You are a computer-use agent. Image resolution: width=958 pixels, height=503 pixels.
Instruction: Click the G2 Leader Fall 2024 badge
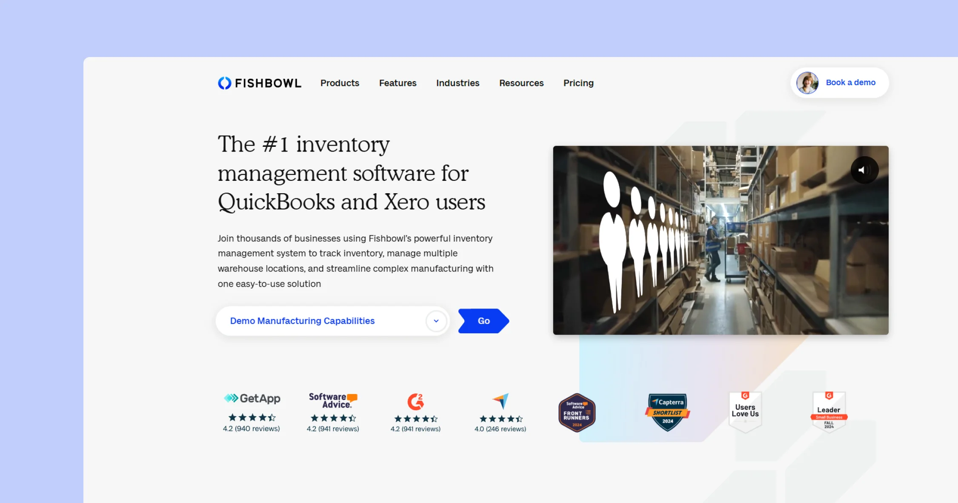pos(829,412)
